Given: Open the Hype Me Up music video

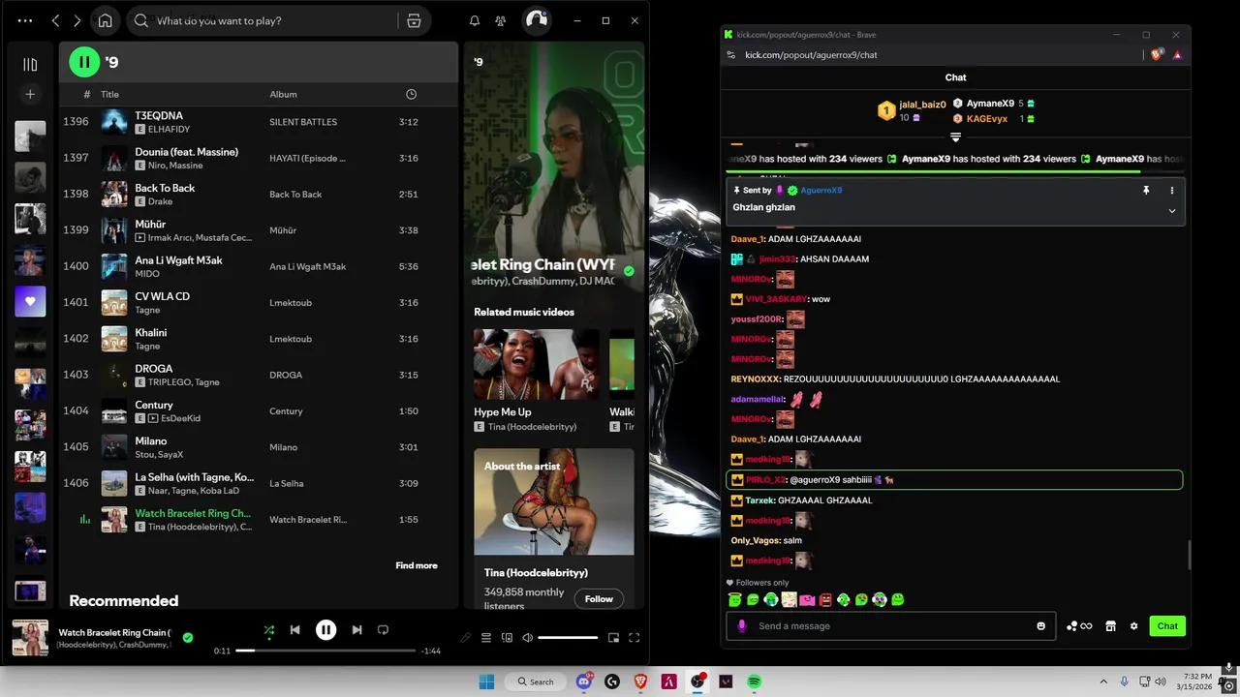Looking at the screenshot, I should (x=537, y=364).
